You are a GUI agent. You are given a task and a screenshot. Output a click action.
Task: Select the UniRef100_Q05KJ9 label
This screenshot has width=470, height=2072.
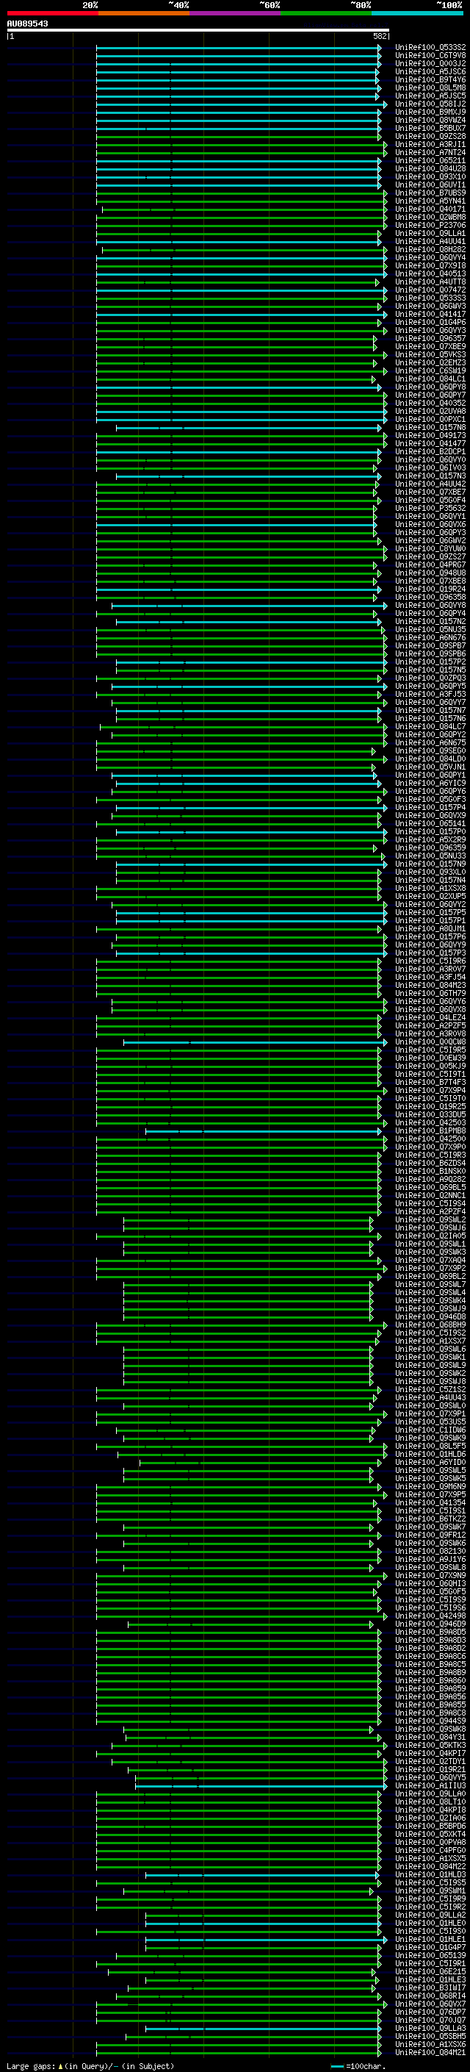click(430, 1066)
